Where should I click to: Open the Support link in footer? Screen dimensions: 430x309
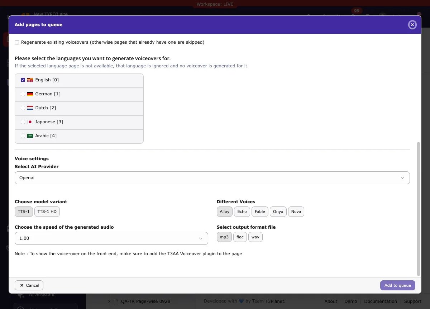point(413,301)
